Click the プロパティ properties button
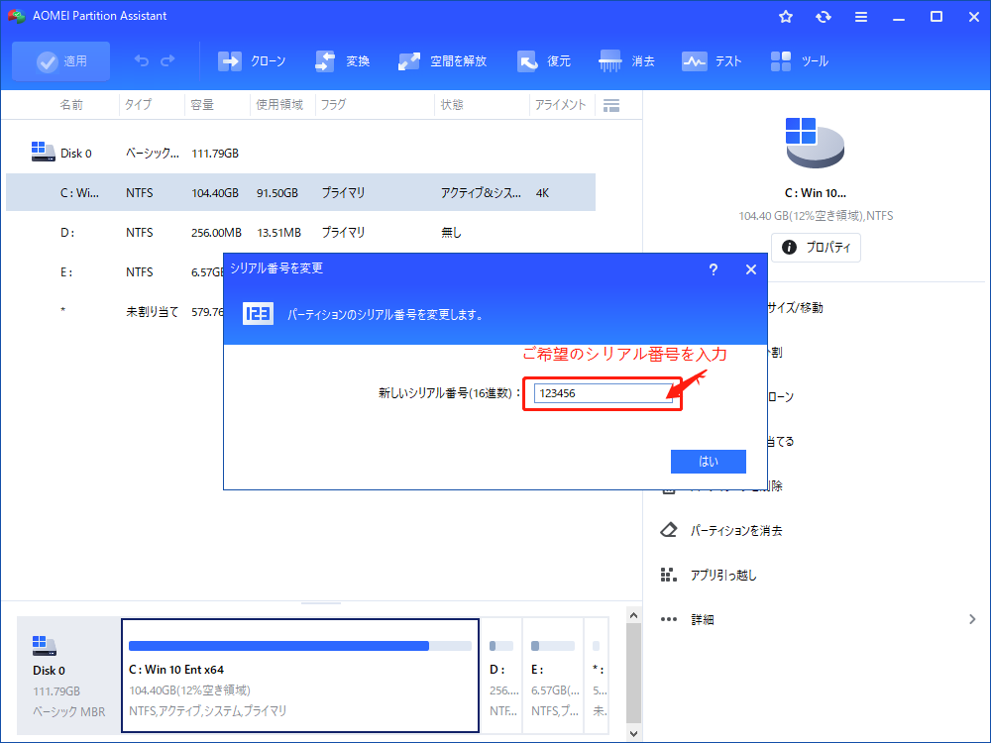The height and width of the screenshot is (743, 991). pyautogui.click(x=816, y=247)
